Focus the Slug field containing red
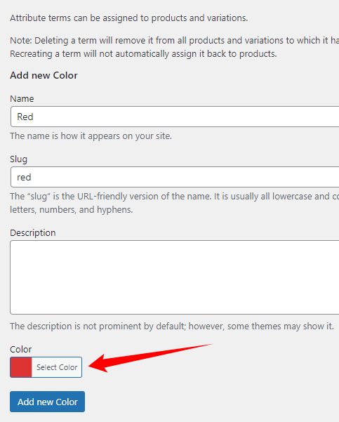 click(175, 177)
